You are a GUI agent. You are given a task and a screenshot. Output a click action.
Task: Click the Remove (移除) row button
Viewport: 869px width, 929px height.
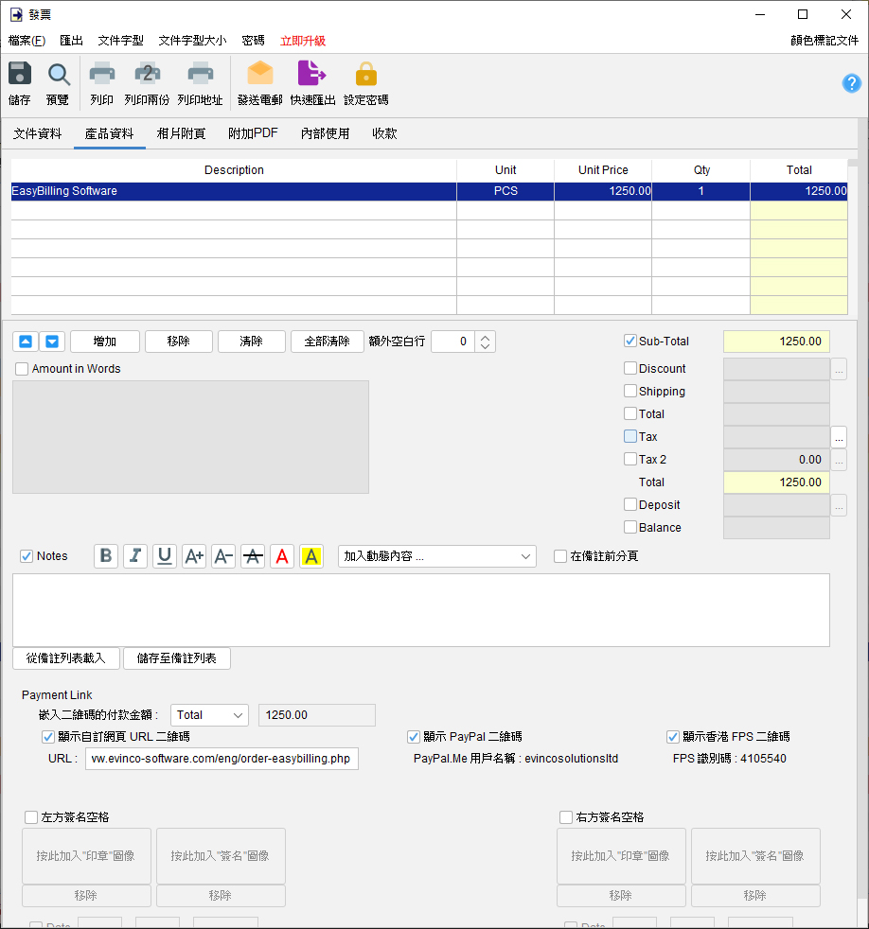(x=178, y=342)
